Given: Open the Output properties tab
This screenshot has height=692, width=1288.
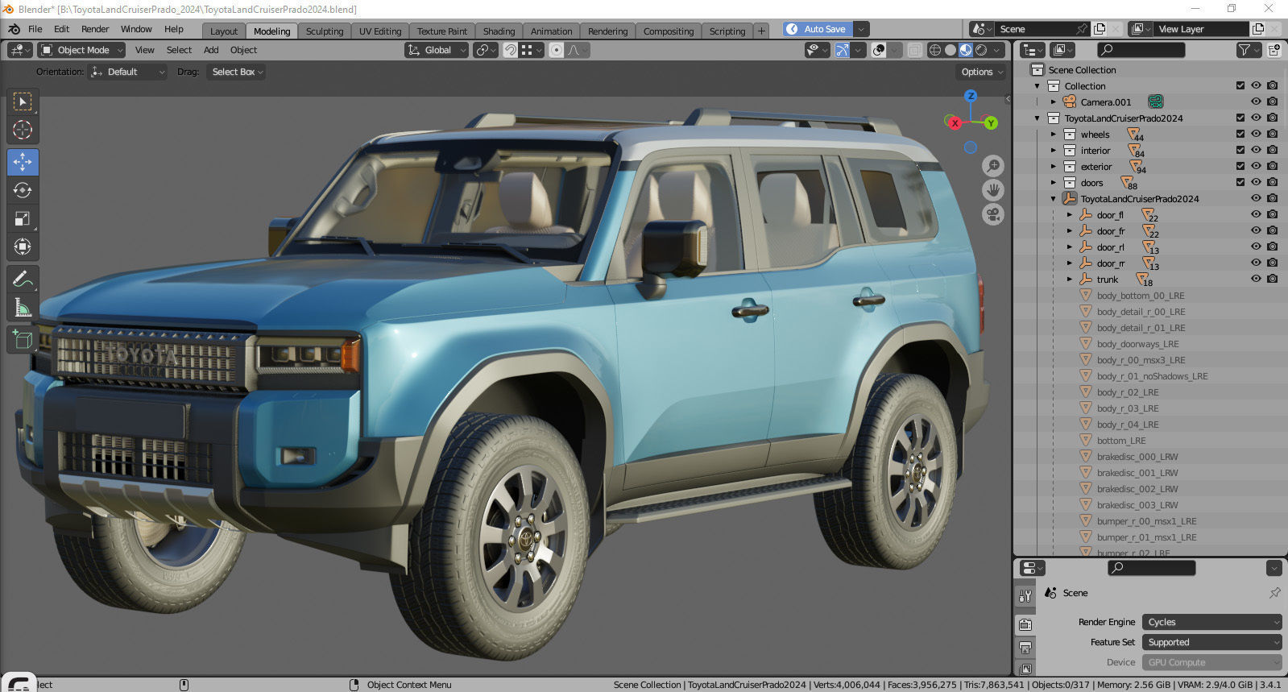Looking at the screenshot, I should point(1025,647).
